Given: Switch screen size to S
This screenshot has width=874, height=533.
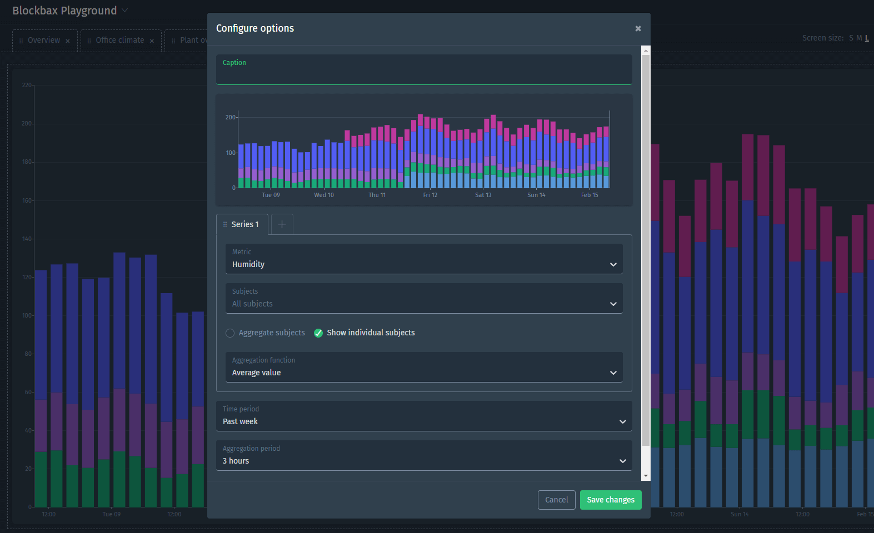Looking at the screenshot, I should [x=851, y=38].
